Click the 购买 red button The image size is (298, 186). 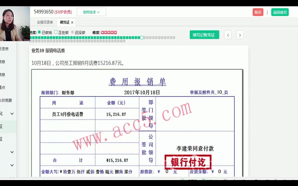click(x=258, y=12)
